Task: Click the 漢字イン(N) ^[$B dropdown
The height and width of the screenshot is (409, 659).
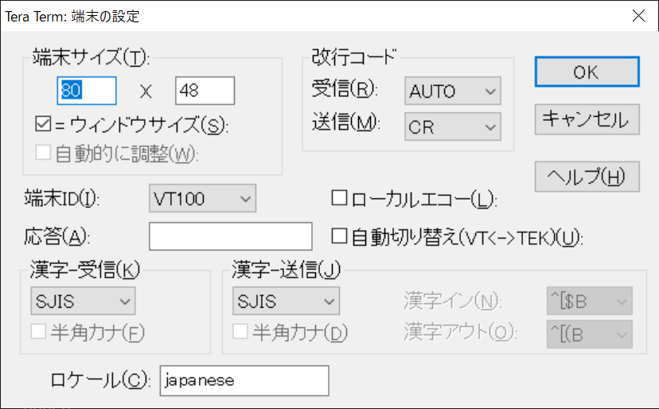Action: [590, 301]
